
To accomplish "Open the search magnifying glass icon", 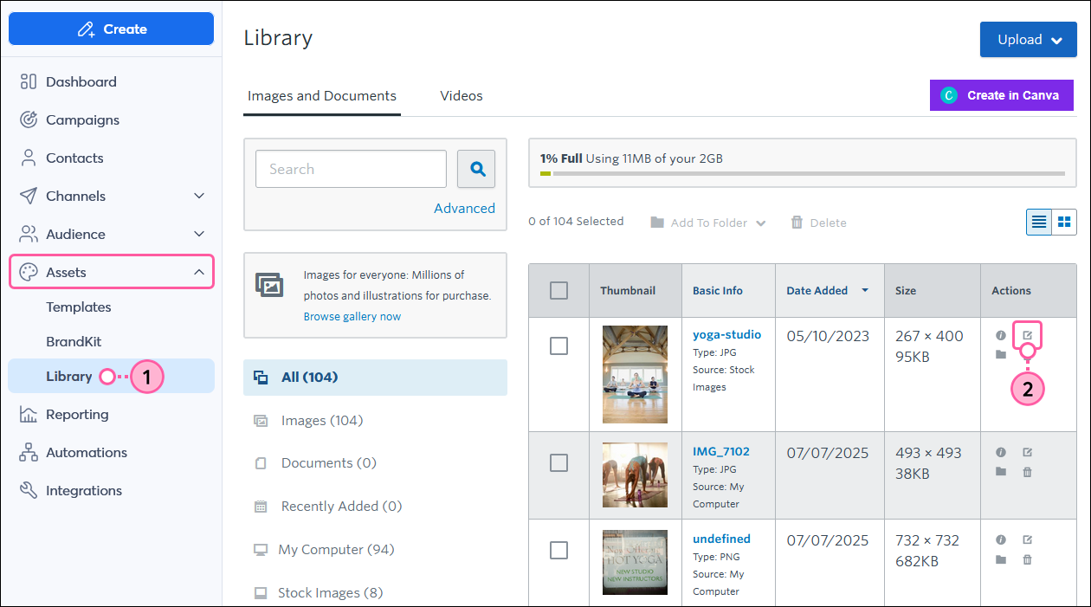I will pos(476,169).
